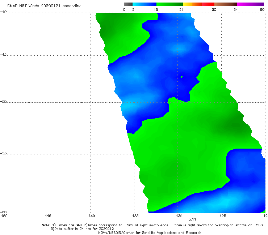Click the color scale label '18'

156,9
